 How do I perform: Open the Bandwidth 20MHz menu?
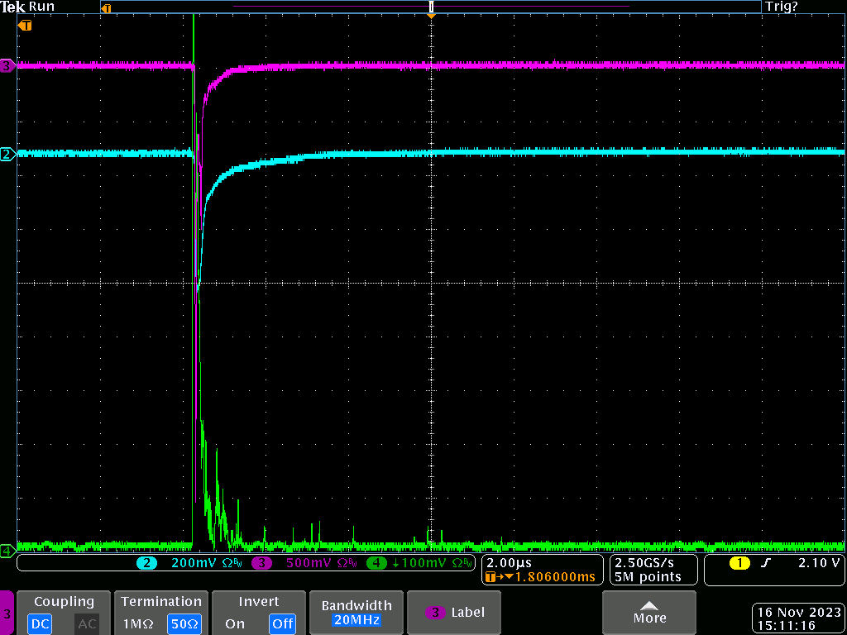tap(356, 613)
